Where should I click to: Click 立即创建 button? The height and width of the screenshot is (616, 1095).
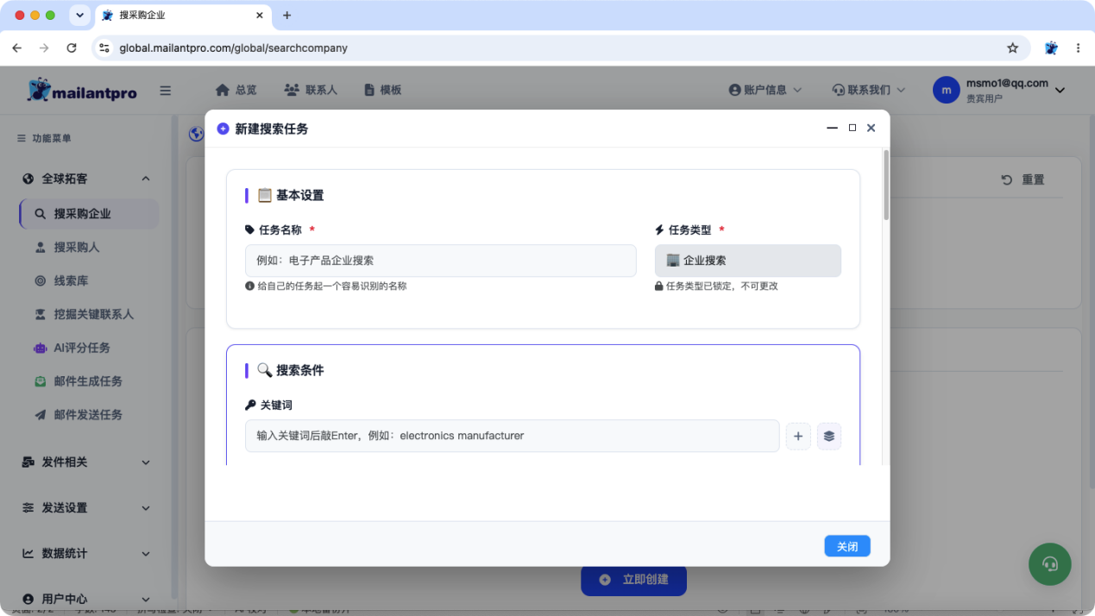pos(634,580)
